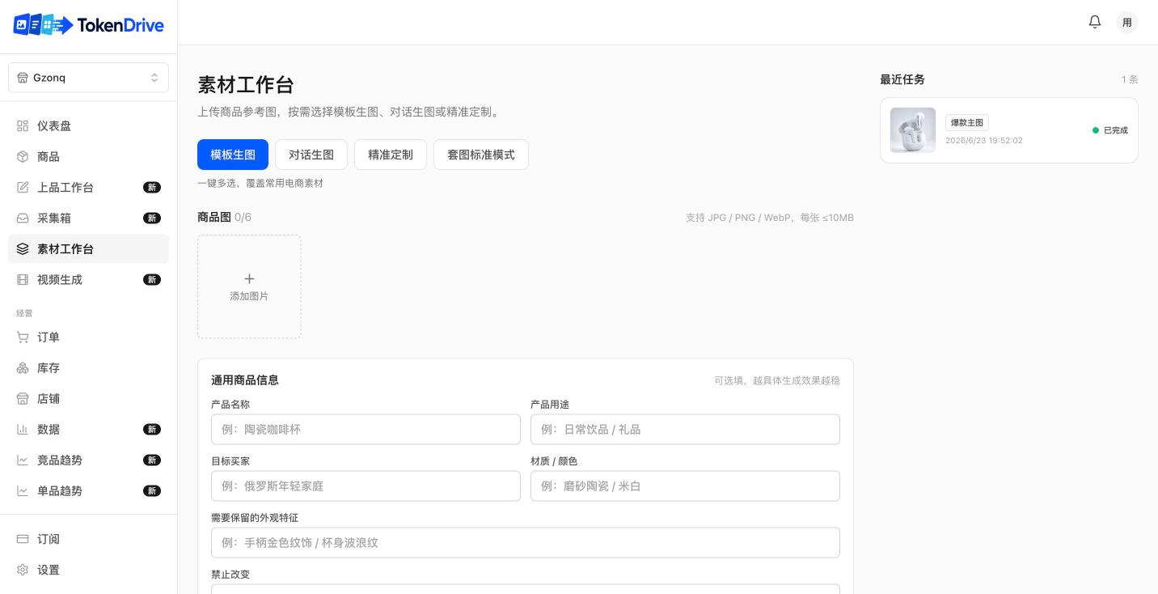Image resolution: width=1158 pixels, height=594 pixels.
Task: Click the 设置 gear icon
Action: tap(23, 570)
